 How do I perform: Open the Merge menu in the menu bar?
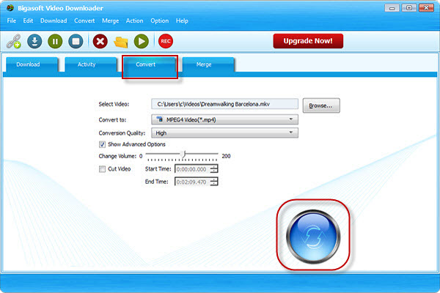click(x=110, y=21)
